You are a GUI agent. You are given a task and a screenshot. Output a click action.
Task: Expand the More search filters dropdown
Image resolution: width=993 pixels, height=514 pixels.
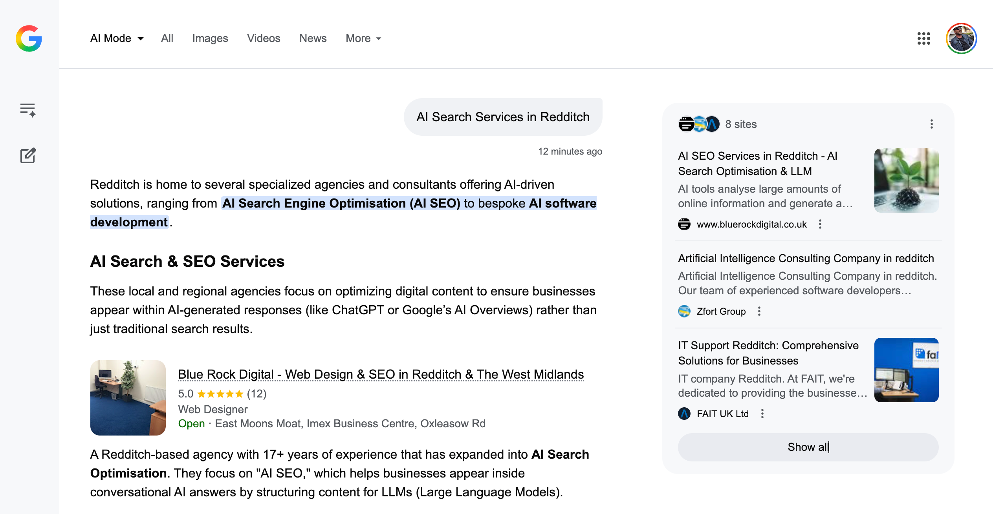tap(363, 38)
